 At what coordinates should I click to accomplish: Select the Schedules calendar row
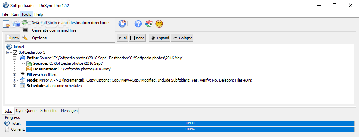(x=51, y=86)
